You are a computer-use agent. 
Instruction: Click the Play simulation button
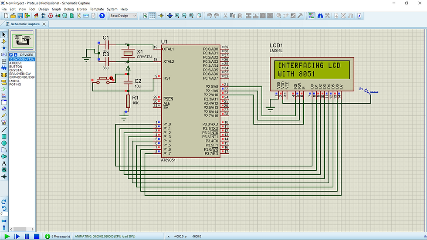[x=7, y=236]
